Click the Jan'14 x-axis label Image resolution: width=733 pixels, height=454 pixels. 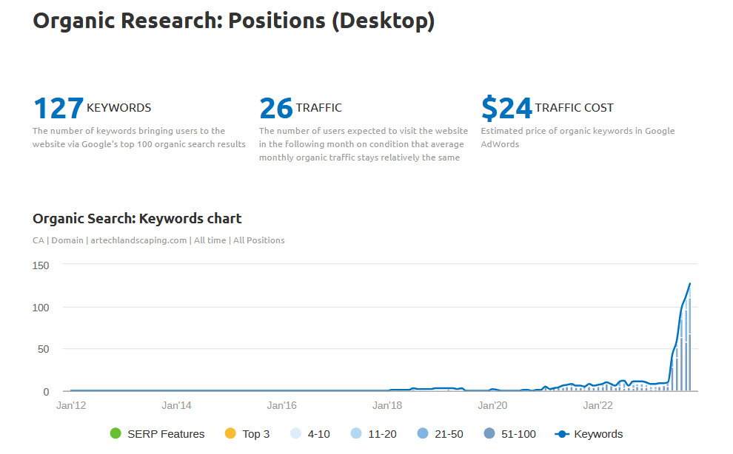pyautogui.click(x=176, y=405)
